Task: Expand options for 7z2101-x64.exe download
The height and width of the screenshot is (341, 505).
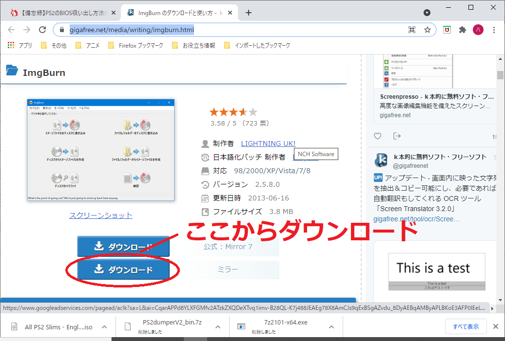Action: (331, 327)
